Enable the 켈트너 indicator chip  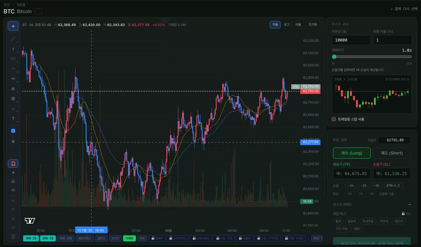[102, 238]
